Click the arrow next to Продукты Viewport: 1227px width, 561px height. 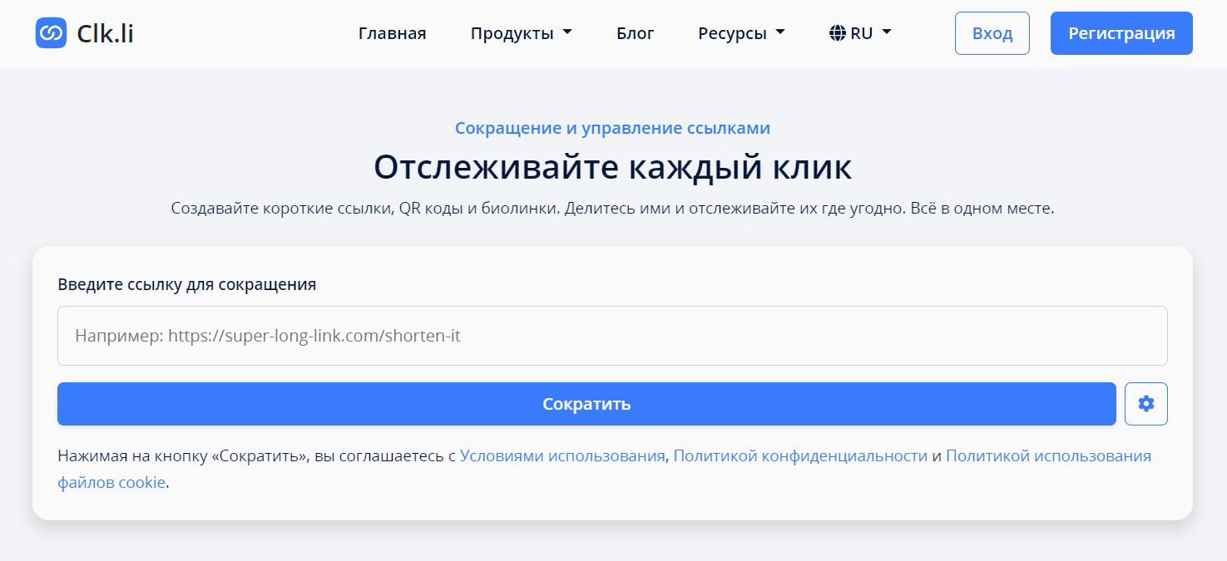(x=567, y=33)
